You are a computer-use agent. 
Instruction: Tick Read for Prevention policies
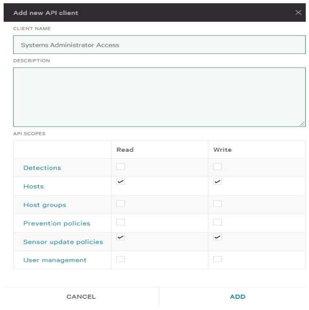pyautogui.click(x=121, y=222)
